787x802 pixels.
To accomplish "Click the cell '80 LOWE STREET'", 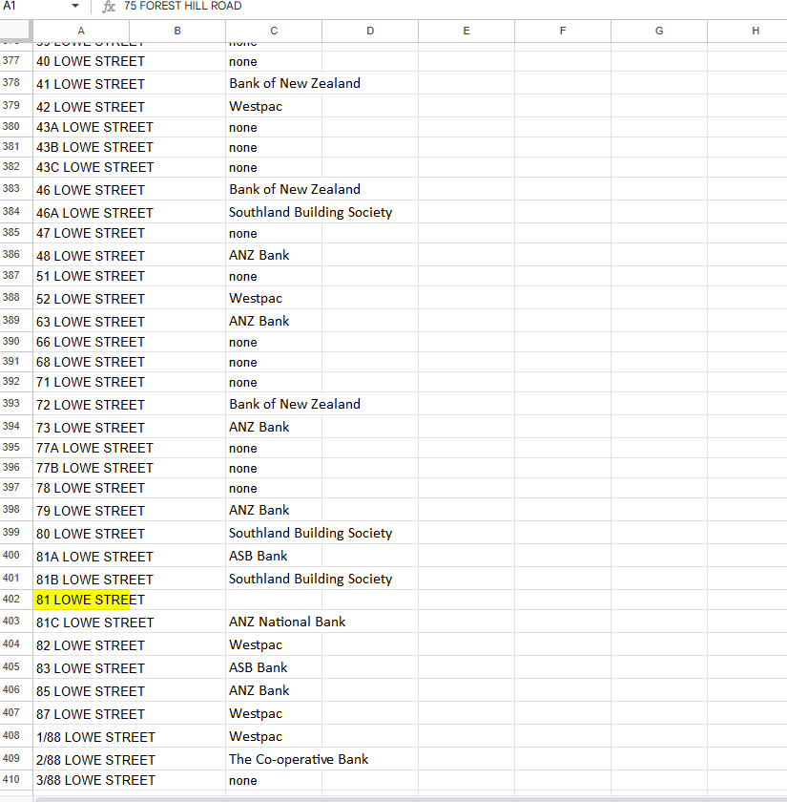I will (x=81, y=533).
